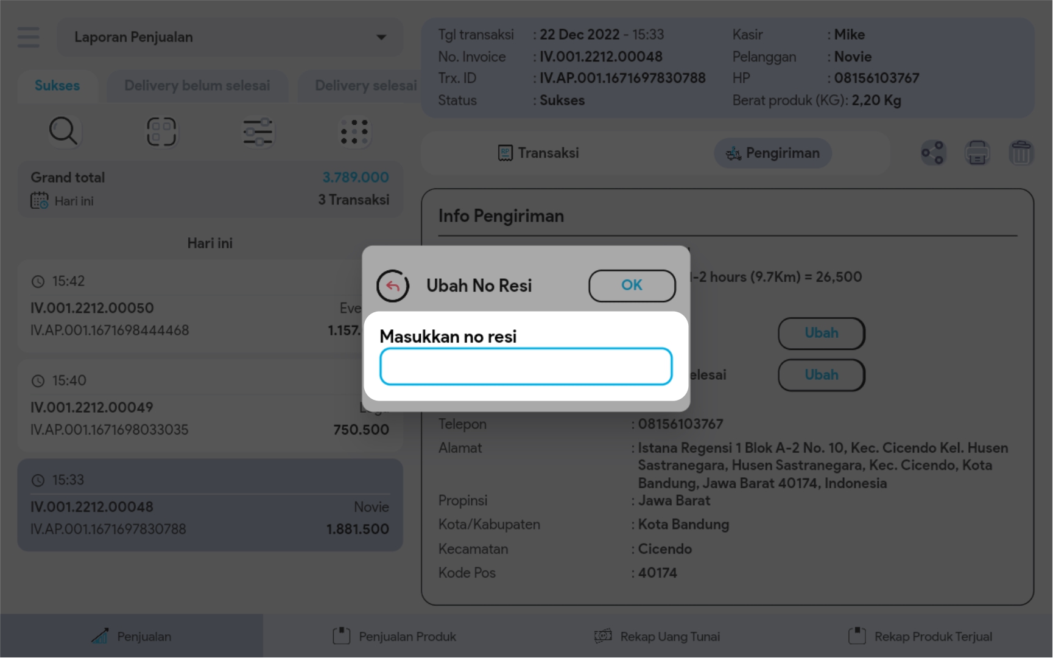Open Rekap Uang Tunai bottom tab
The height and width of the screenshot is (658, 1053).
point(657,636)
